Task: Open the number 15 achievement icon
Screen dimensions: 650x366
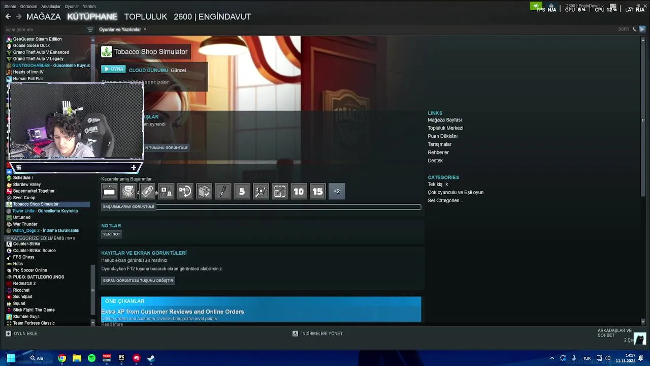Action: pos(318,192)
